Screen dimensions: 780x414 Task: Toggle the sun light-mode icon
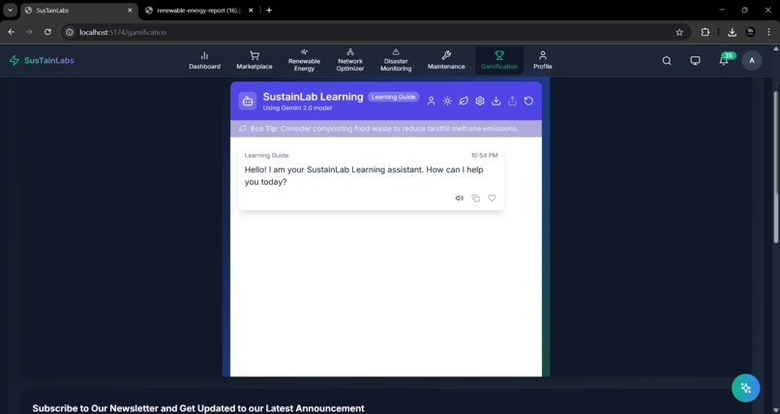(447, 101)
